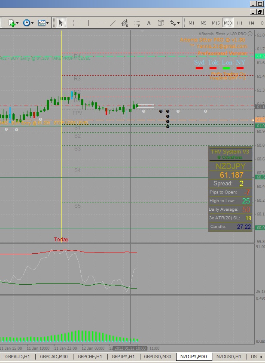Restore the inner chart window
The image size is (265, 363).
(x=260, y=12)
